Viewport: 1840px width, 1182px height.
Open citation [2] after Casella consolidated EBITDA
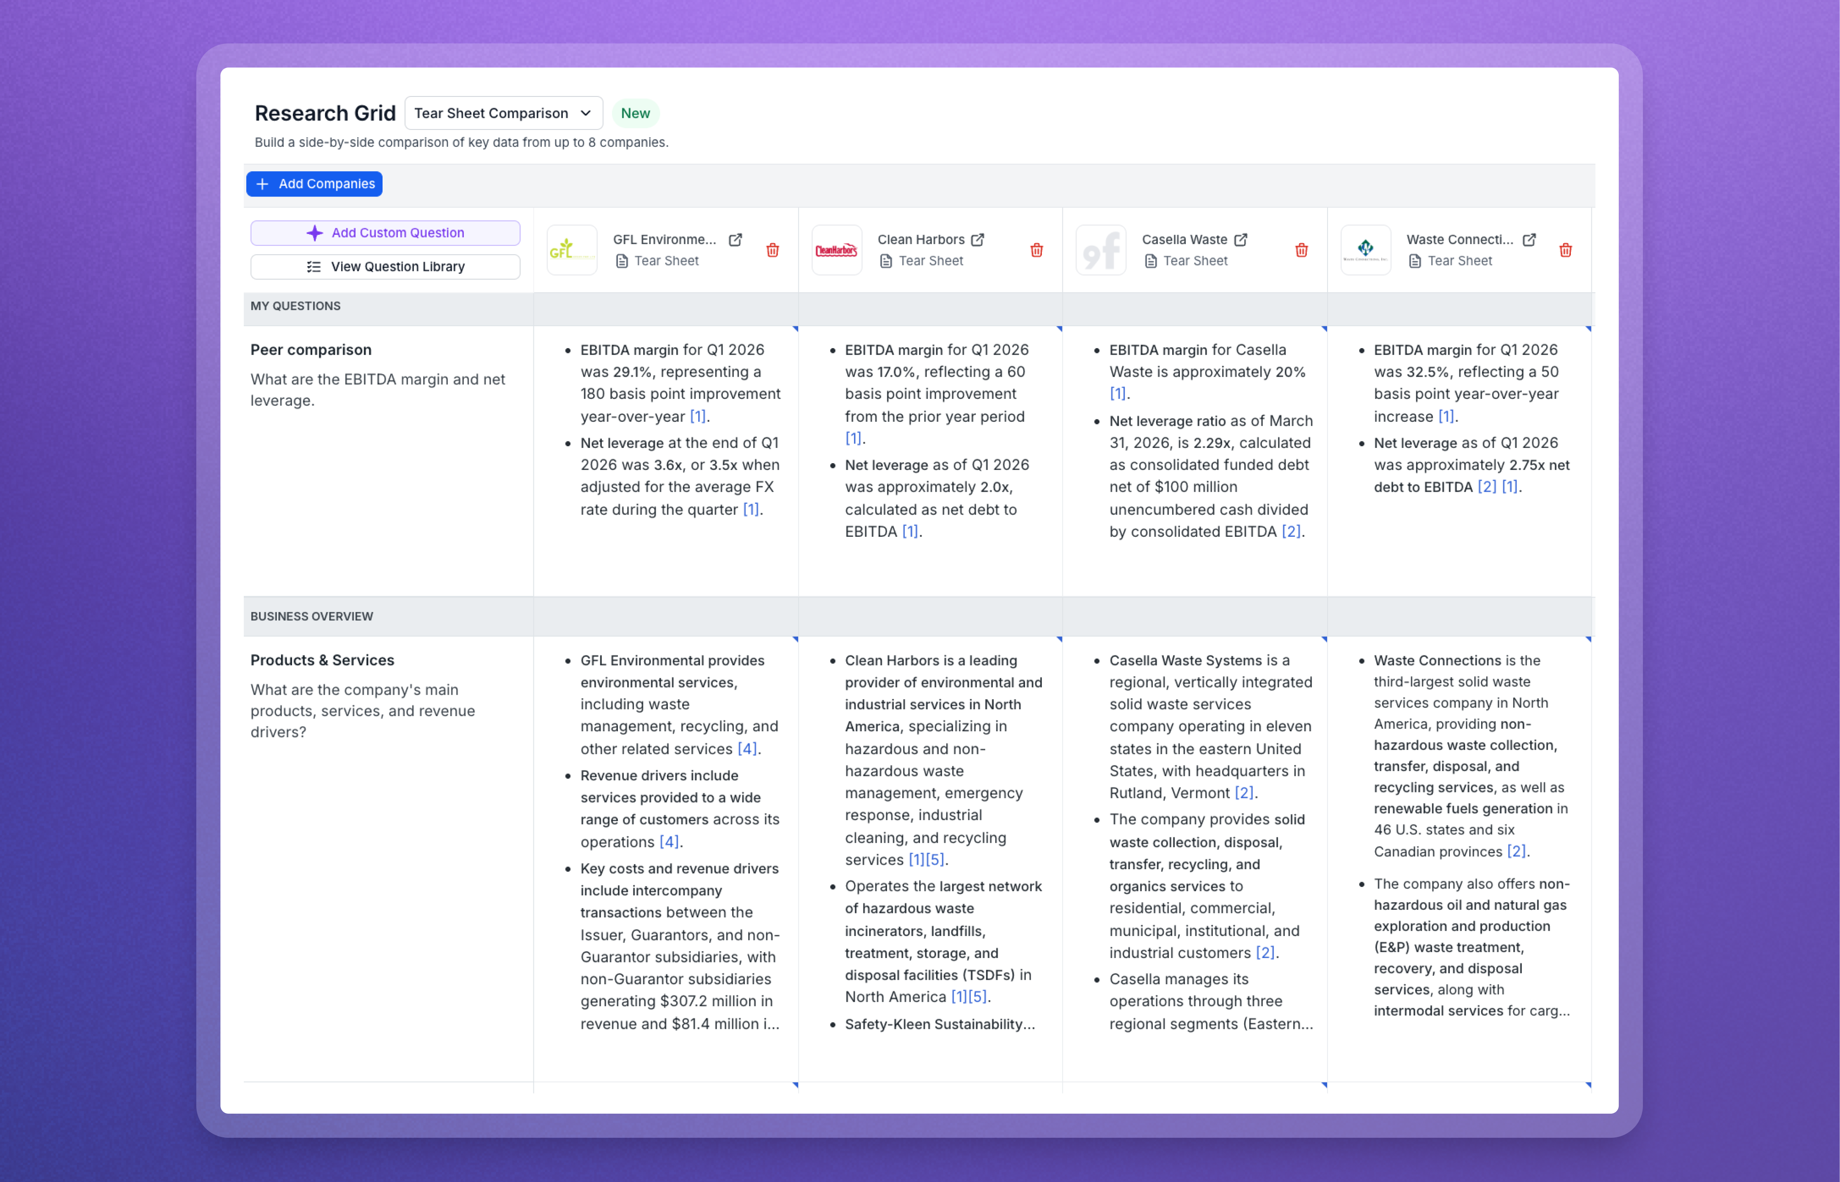[1291, 532]
